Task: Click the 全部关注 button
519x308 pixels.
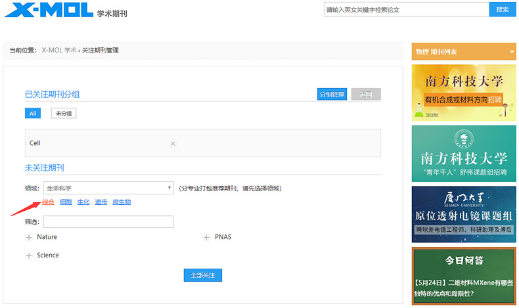Action: tap(203, 275)
